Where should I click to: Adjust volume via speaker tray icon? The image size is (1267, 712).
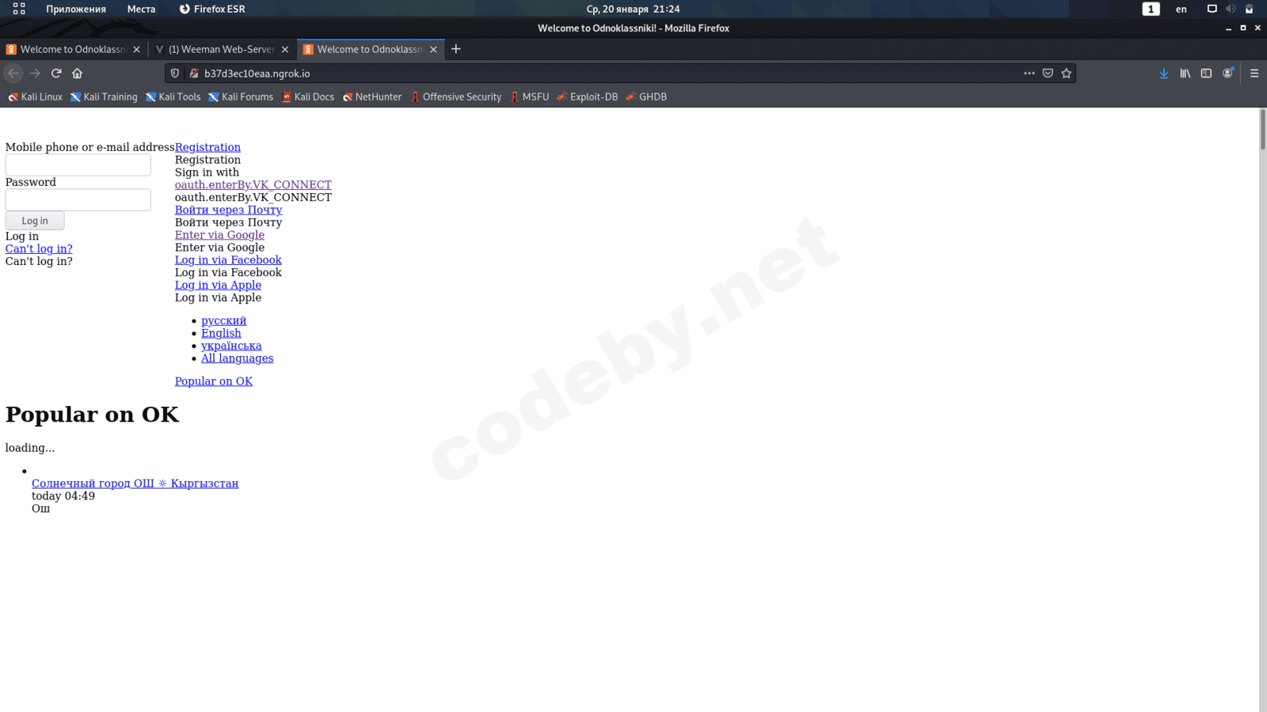(1231, 9)
